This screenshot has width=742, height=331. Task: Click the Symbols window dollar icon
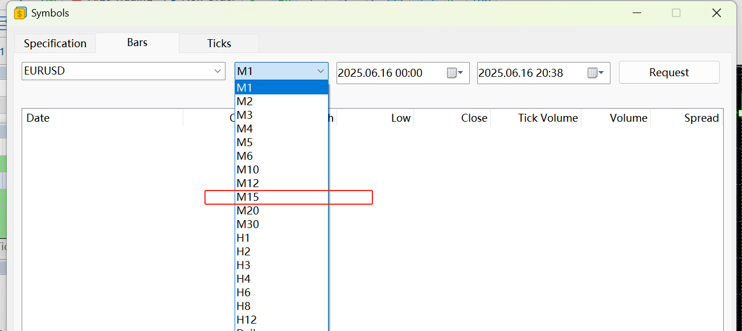[21, 13]
